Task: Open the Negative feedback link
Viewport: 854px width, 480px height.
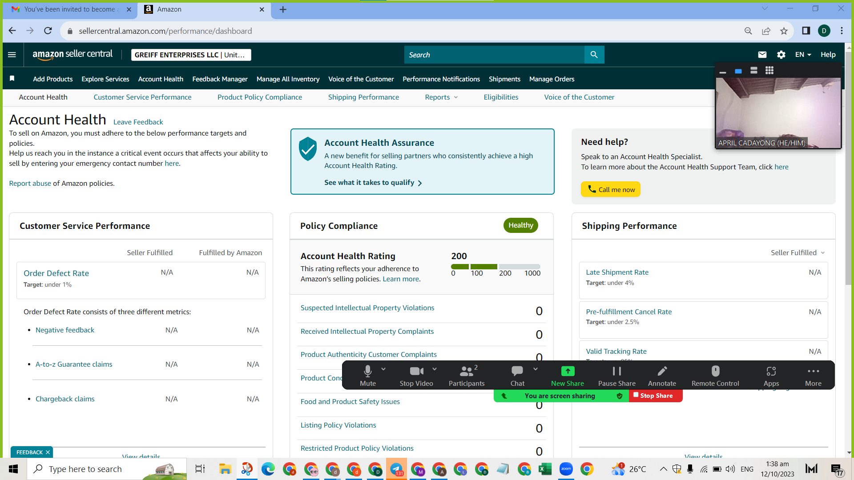Action: (x=65, y=330)
